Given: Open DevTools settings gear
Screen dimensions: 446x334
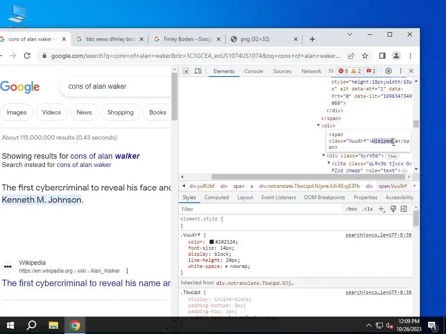Looking at the screenshot, I should 388,71.
